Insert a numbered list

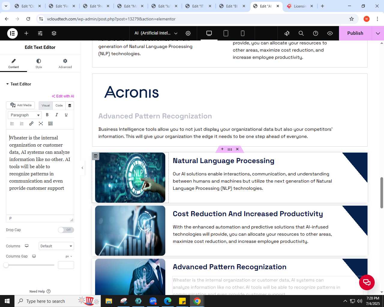(22, 124)
